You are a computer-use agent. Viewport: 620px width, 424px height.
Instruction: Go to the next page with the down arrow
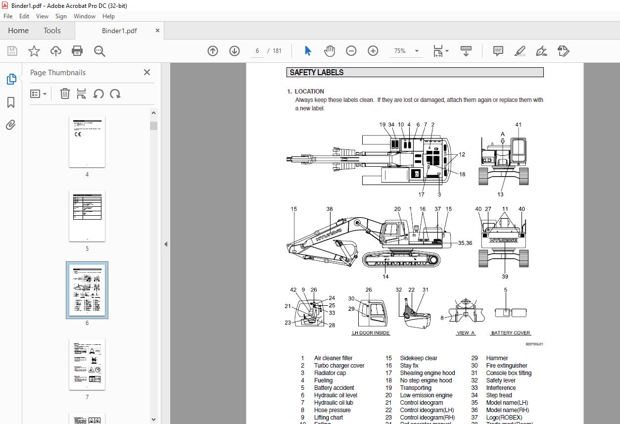coord(235,51)
